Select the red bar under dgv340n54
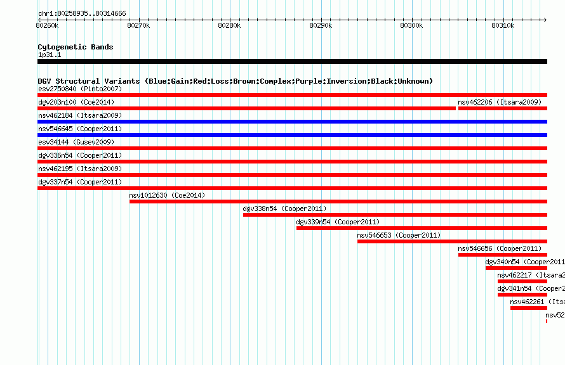The height and width of the screenshot is (365, 565). point(516,268)
